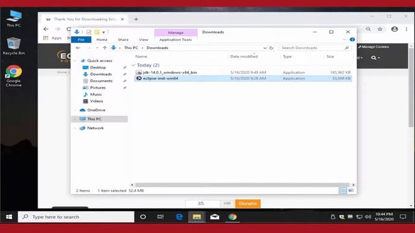Launch Microsoft Edge from taskbar
The image size is (415, 233).
point(179,217)
